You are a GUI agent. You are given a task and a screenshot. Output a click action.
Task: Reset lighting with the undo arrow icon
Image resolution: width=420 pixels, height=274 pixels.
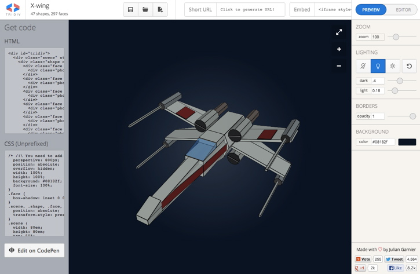(x=409, y=66)
